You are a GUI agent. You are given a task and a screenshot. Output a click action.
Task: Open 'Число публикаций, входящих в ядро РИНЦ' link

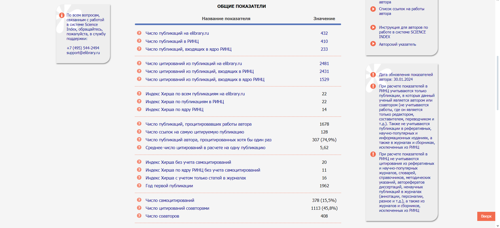pyautogui.click(x=188, y=49)
